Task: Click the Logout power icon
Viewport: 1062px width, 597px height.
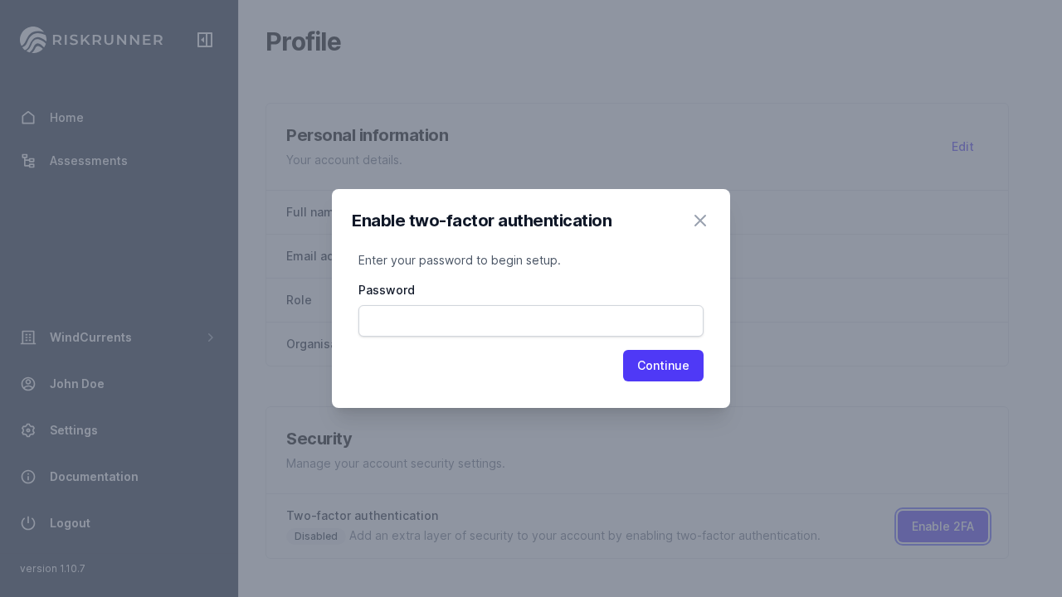Action: [28, 523]
